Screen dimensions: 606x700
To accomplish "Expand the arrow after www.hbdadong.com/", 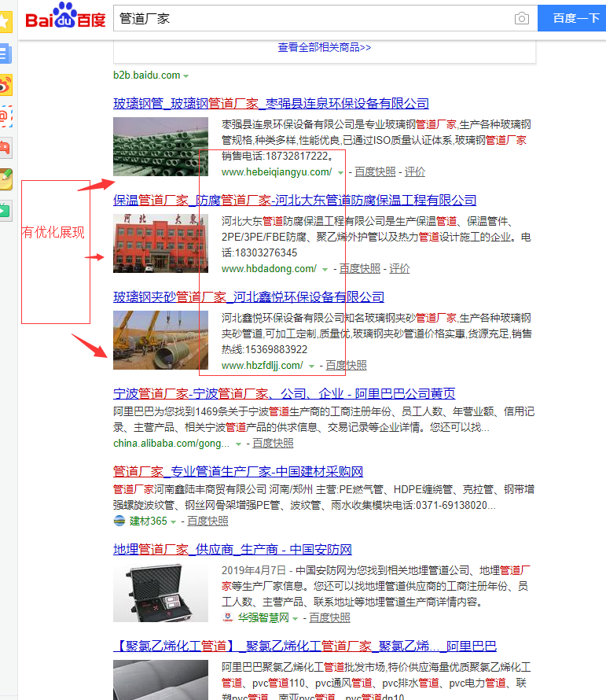I will [325, 270].
